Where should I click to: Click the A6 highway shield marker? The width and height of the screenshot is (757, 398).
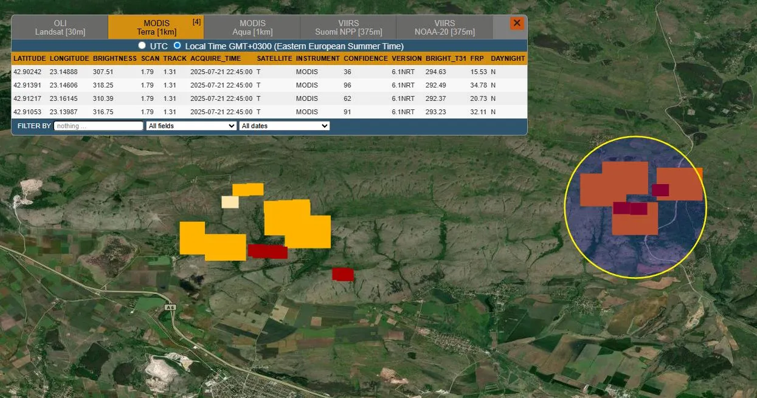[x=170, y=308]
